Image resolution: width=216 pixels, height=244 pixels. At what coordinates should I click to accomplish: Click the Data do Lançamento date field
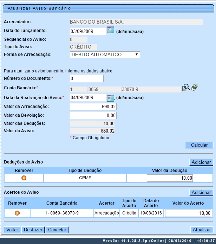coord(88,31)
